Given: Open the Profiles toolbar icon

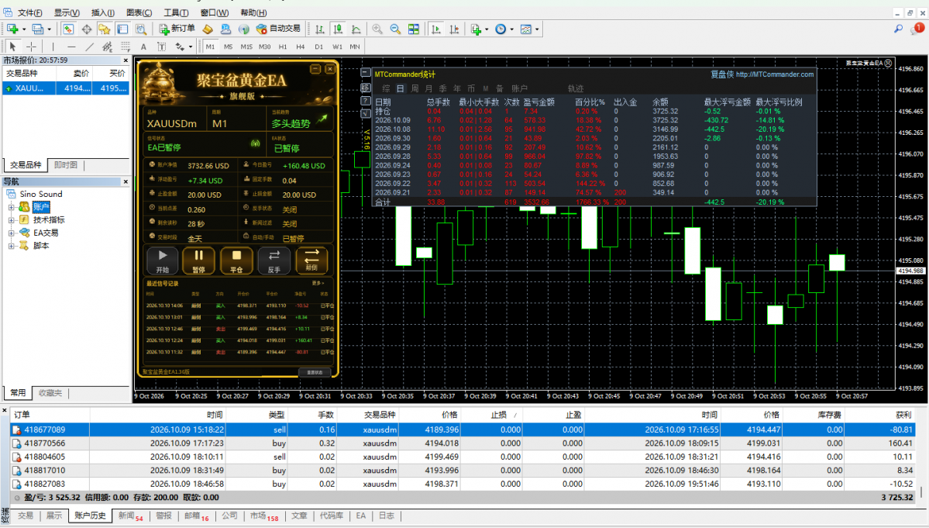Looking at the screenshot, I should 38,29.
